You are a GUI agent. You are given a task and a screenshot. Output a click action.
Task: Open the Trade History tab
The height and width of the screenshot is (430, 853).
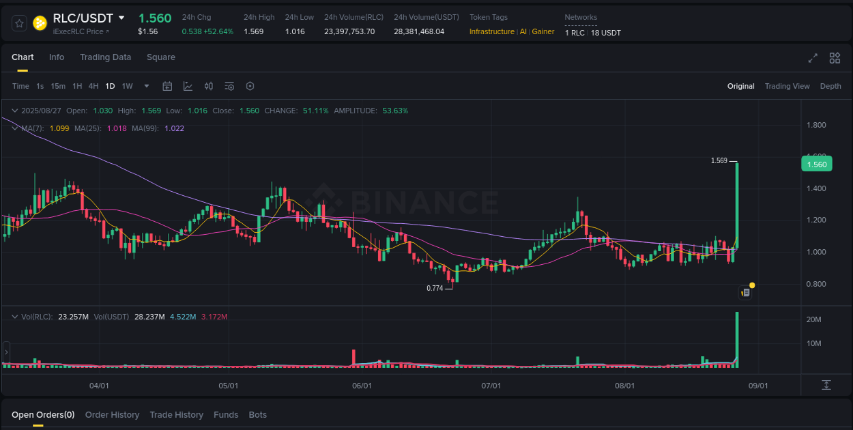[176, 414]
